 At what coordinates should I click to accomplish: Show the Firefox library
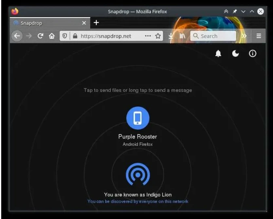coord(182,36)
